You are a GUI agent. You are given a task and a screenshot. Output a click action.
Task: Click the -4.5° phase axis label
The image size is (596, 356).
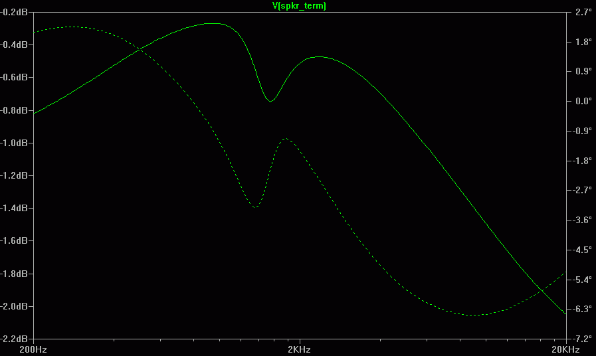pos(582,250)
